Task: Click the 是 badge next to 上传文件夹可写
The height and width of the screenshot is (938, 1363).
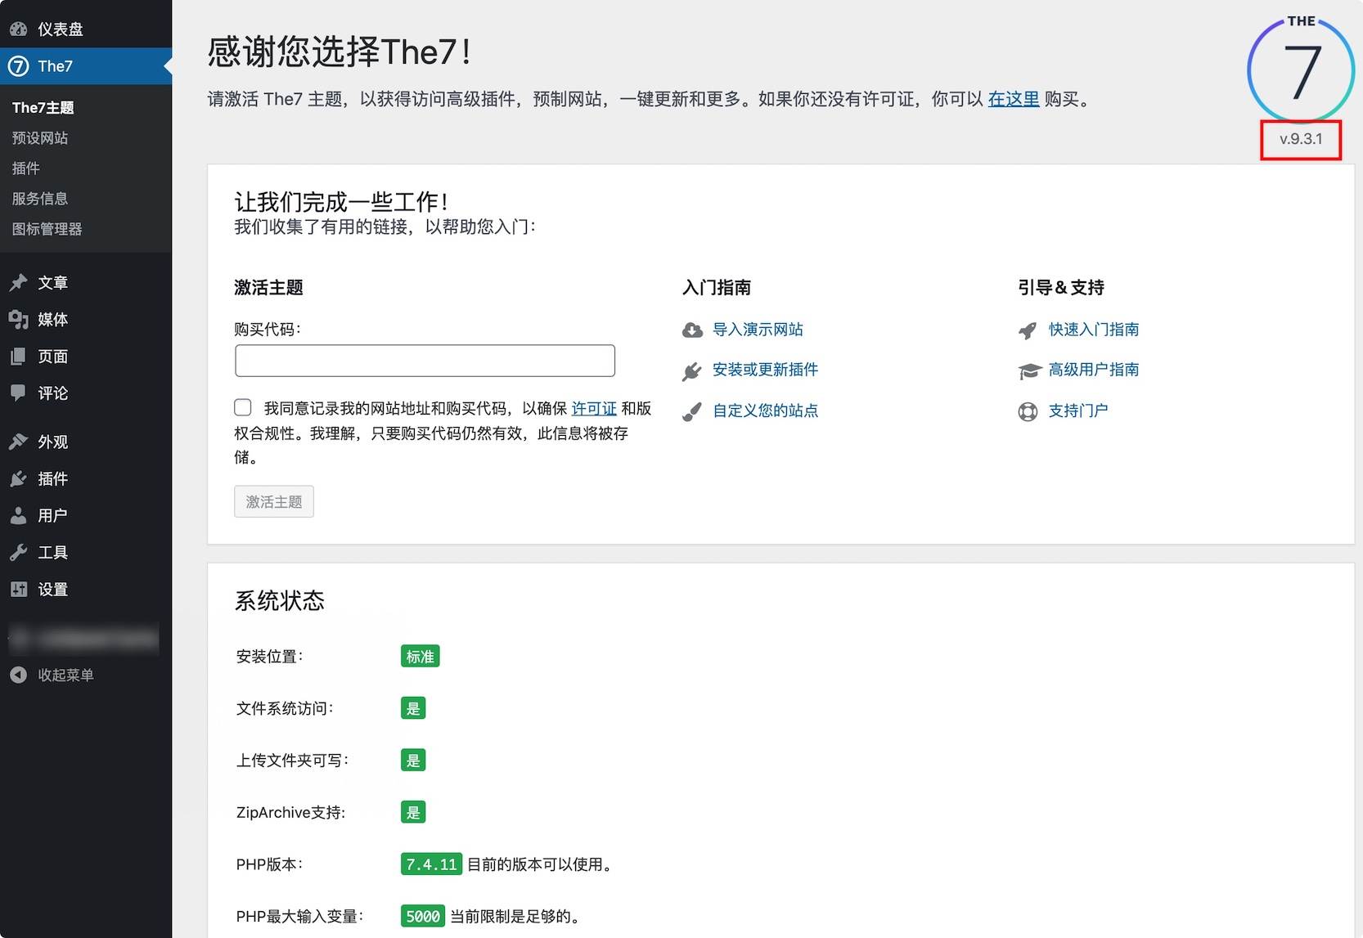Action: click(x=413, y=761)
